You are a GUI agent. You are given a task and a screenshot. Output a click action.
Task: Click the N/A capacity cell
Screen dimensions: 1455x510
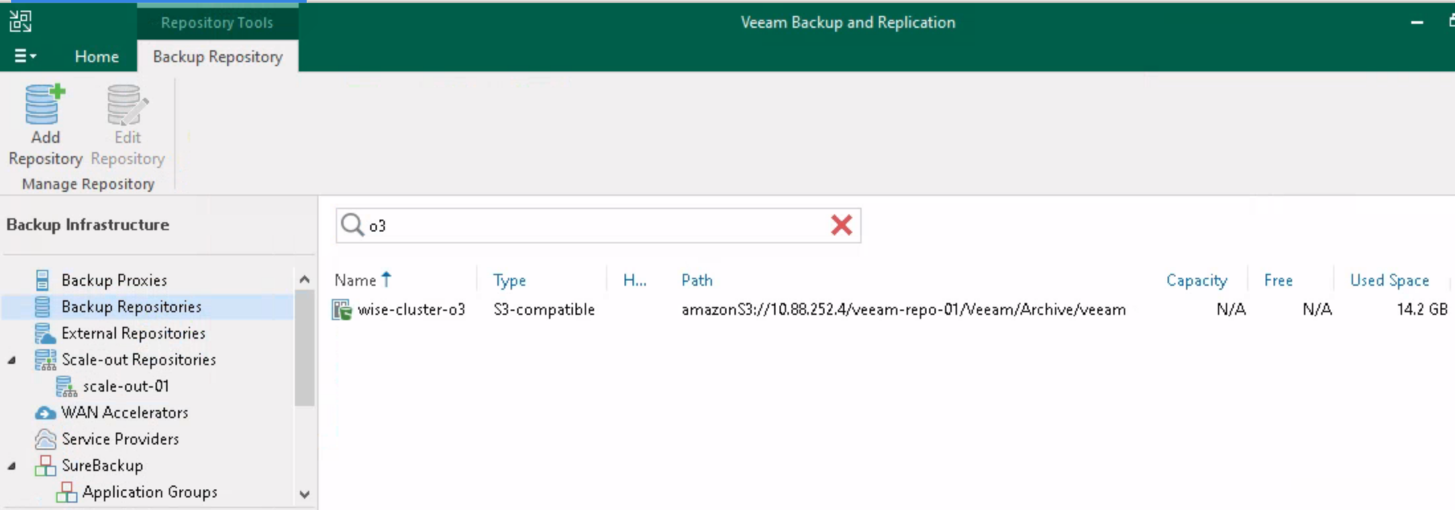coord(1230,309)
